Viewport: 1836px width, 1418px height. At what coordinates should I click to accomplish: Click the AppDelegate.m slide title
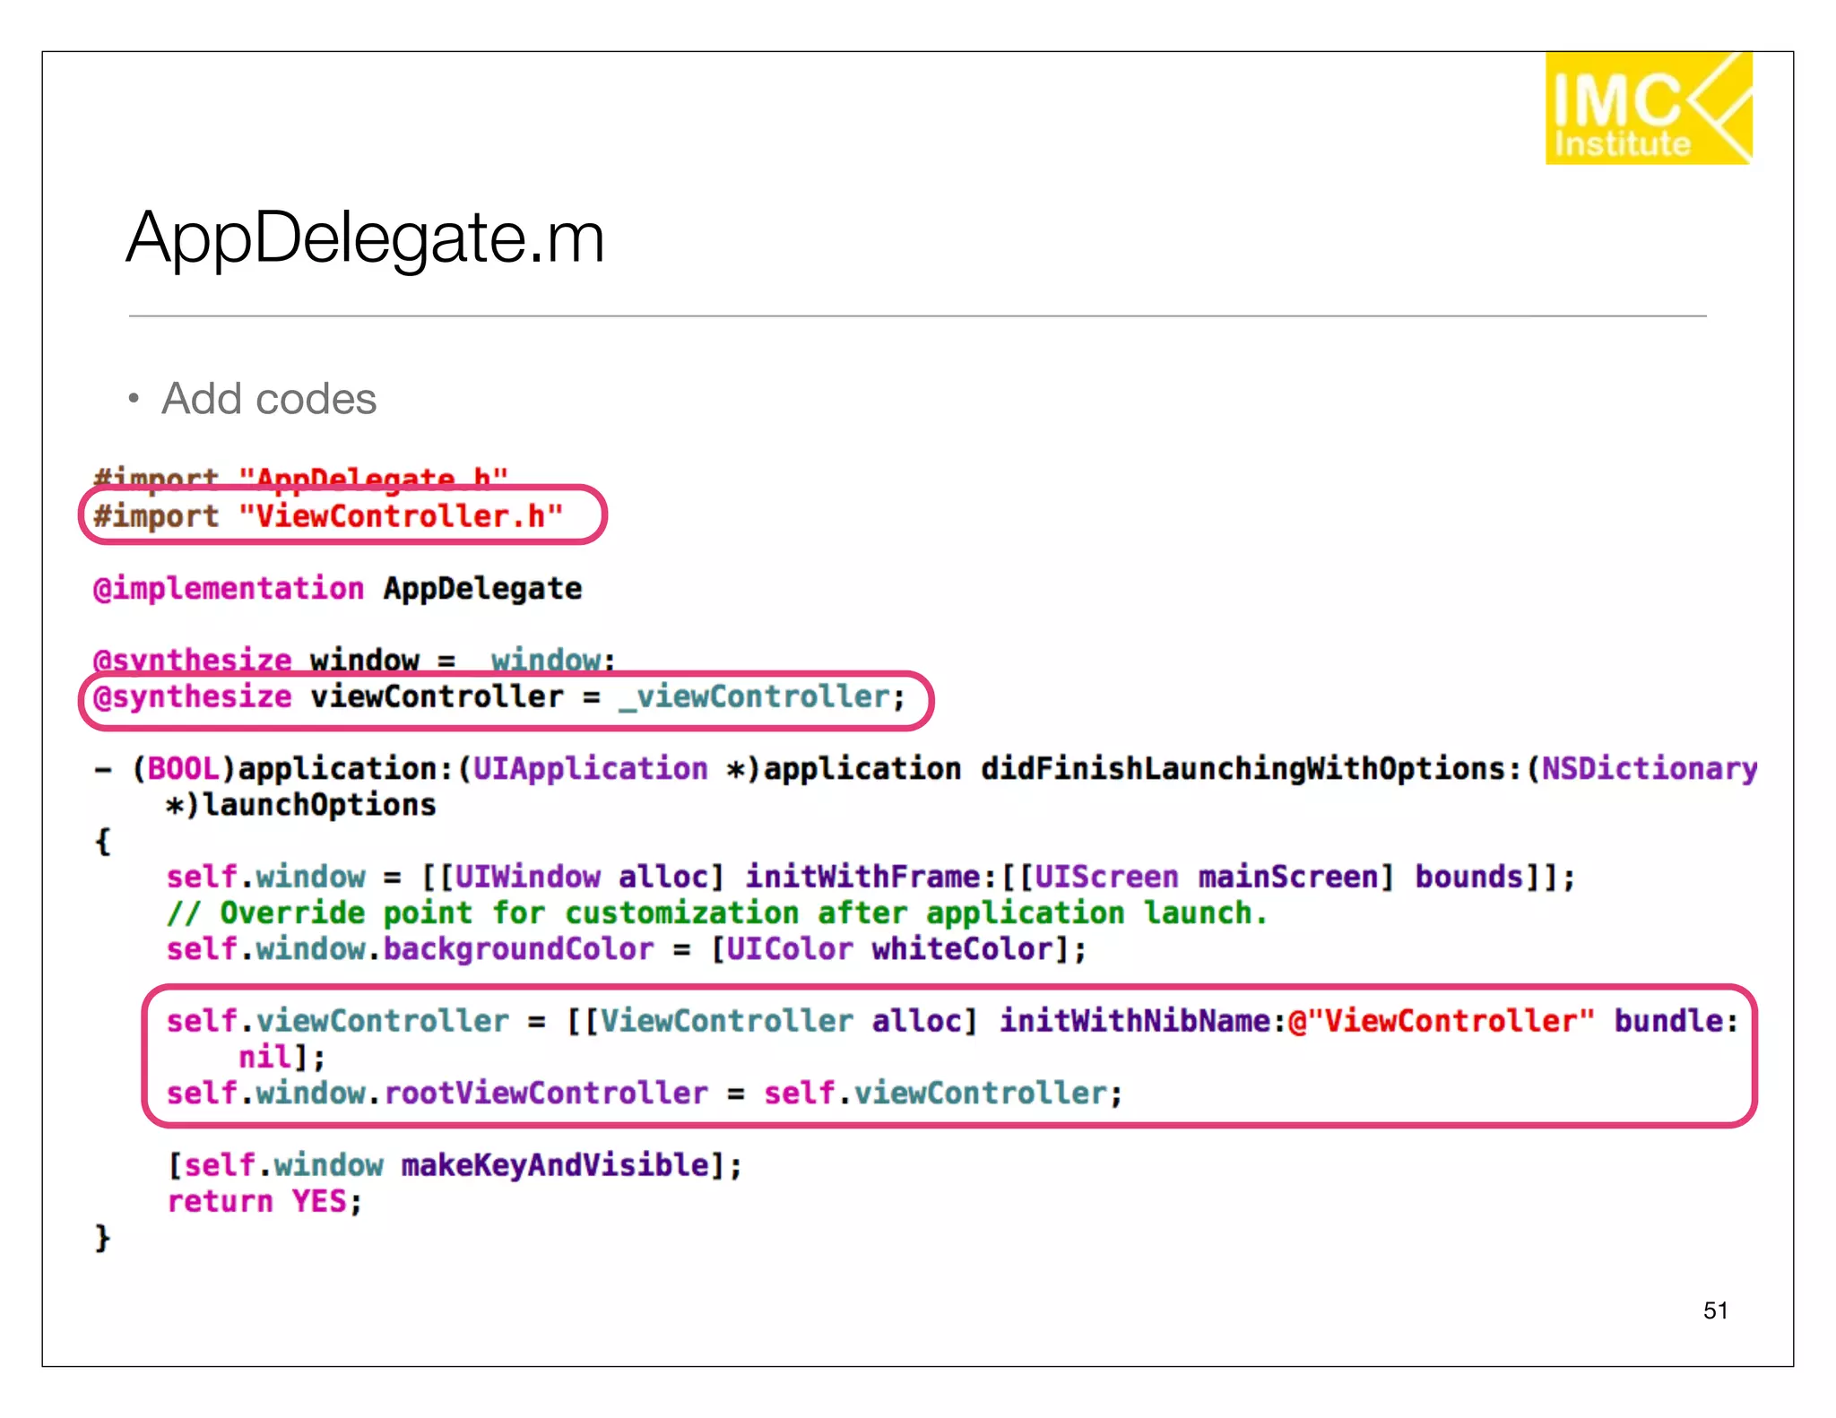coord(365,238)
